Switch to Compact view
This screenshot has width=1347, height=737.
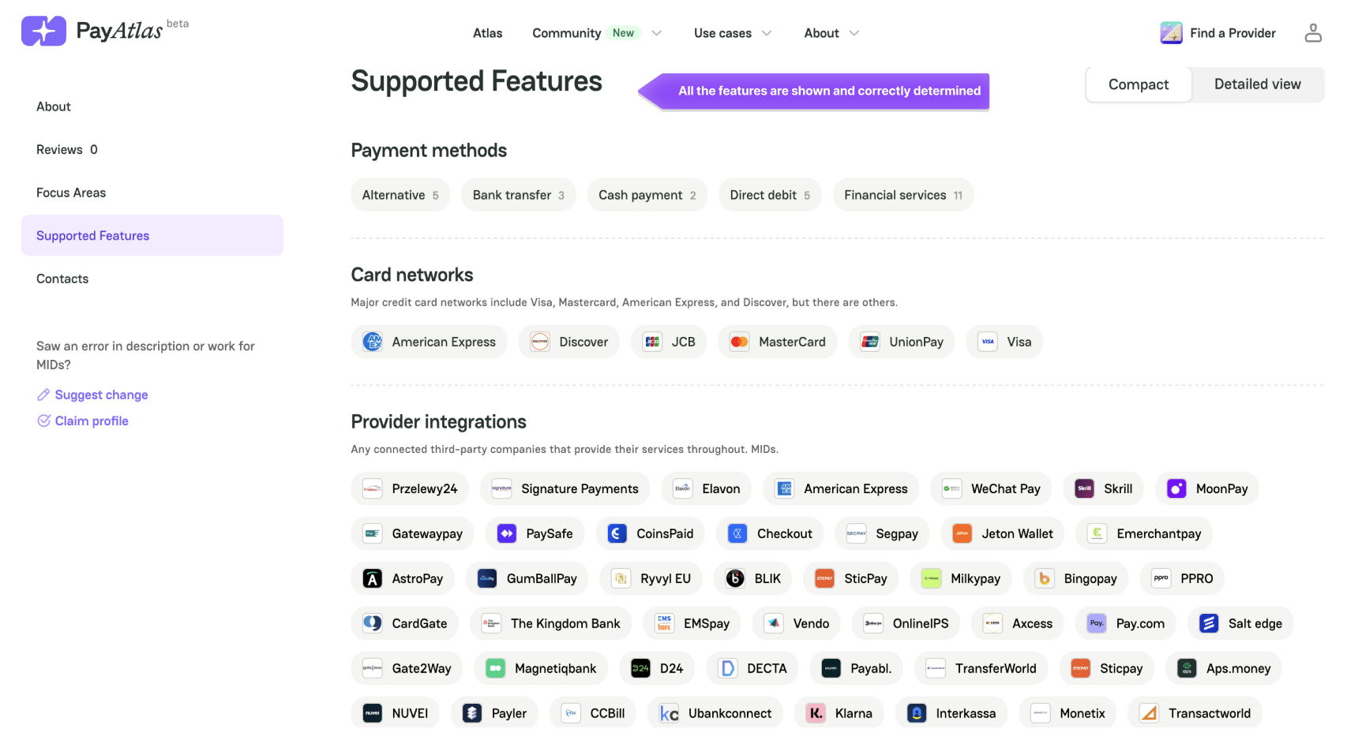click(x=1138, y=84)
